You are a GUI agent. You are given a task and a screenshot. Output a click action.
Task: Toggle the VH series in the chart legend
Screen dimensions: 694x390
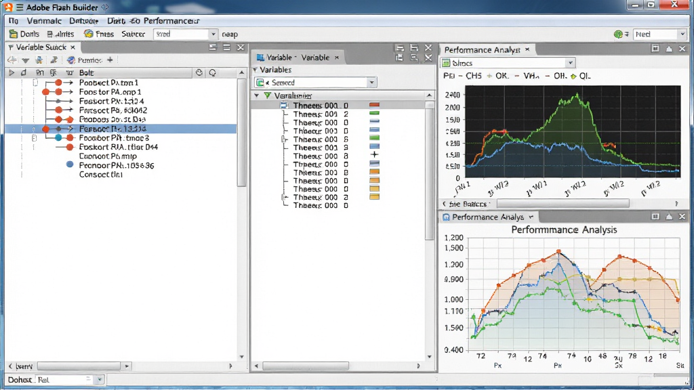tap(526, 76)
